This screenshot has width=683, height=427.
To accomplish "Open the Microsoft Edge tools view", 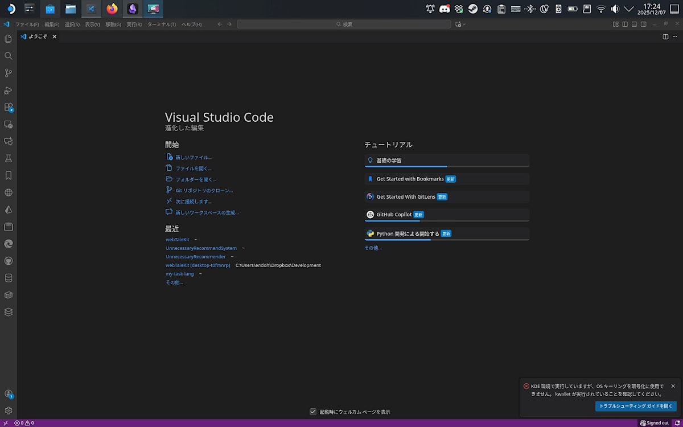I will pos(9,244).
